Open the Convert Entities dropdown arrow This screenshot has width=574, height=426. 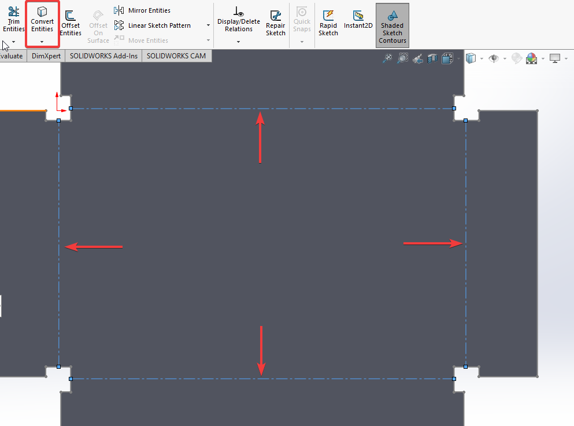[x=42, y=42]
